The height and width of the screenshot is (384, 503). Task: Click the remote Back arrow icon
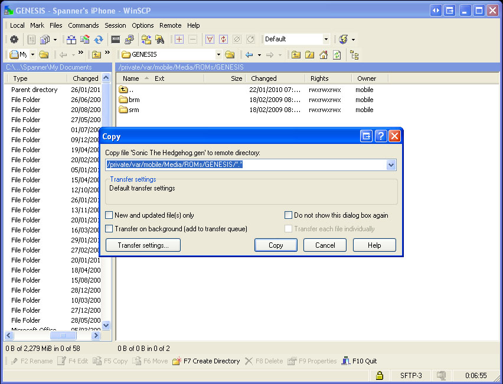coord(249,55)
